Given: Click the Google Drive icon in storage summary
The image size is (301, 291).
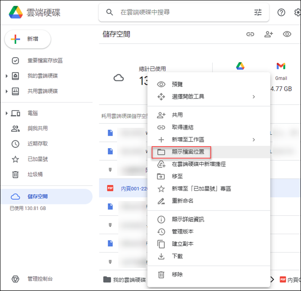Looking at the screenshot, I should 240,66.
